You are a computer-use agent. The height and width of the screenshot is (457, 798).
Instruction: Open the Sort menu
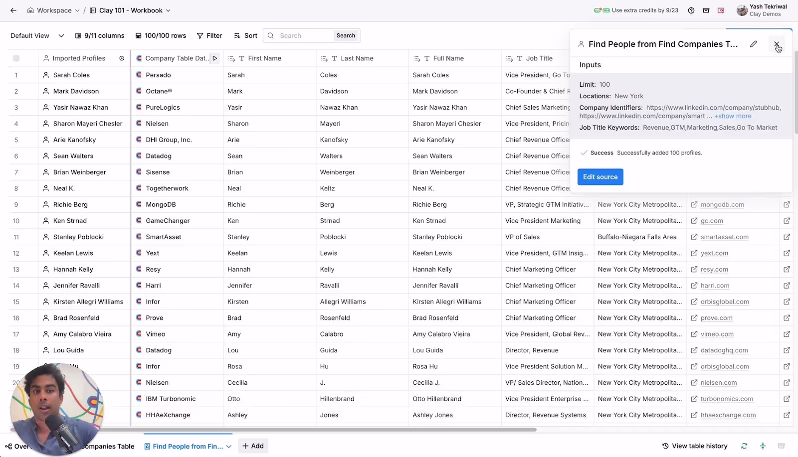(x=245, y=36)
